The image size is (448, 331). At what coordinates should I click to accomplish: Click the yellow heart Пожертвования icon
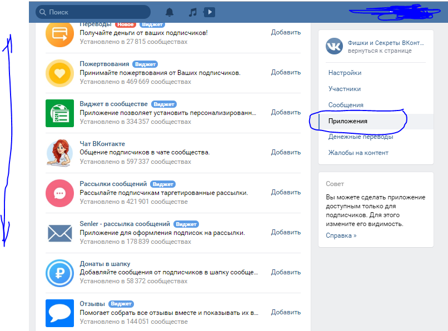[x=59, y=73]
